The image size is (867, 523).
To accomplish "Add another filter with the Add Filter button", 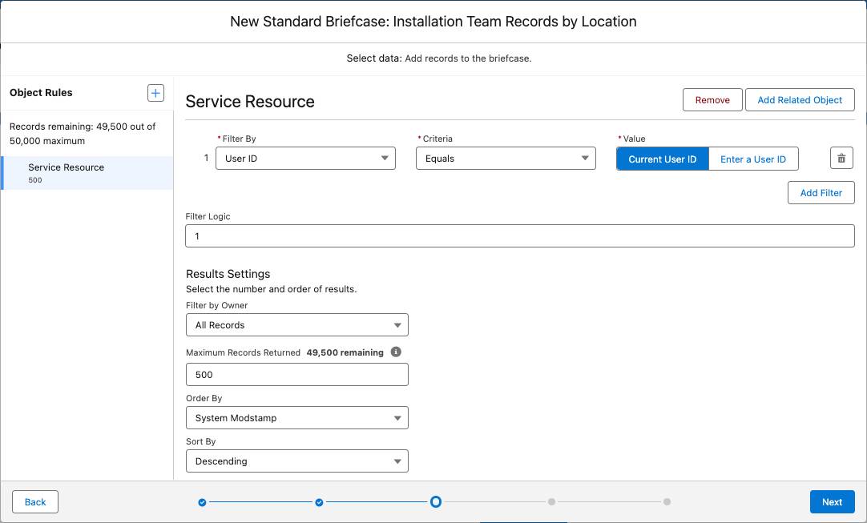I will click(821, 192).
